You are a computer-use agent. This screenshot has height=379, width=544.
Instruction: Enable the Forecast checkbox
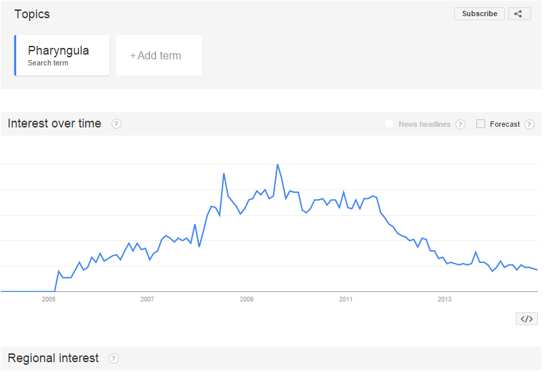[x=481, y=124]
